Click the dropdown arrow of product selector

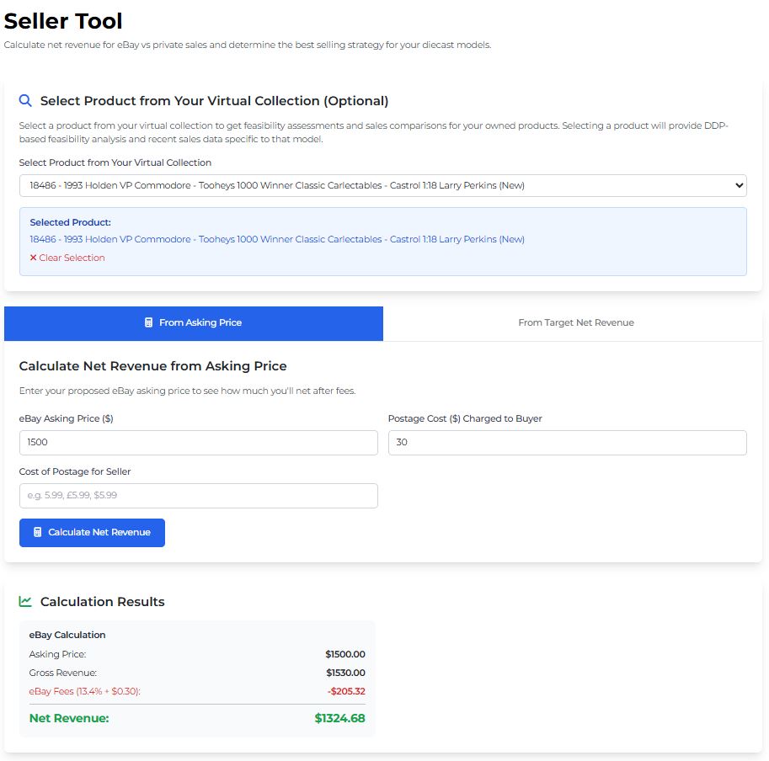pos(739,185)
